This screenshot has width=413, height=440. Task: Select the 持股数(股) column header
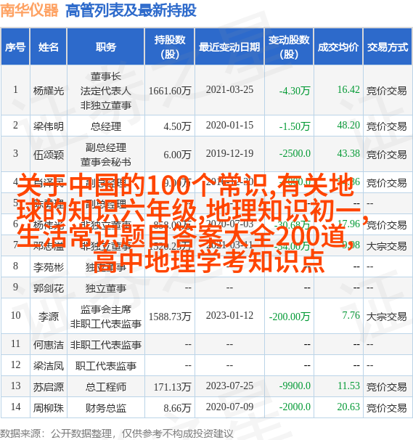click(170, 47)
